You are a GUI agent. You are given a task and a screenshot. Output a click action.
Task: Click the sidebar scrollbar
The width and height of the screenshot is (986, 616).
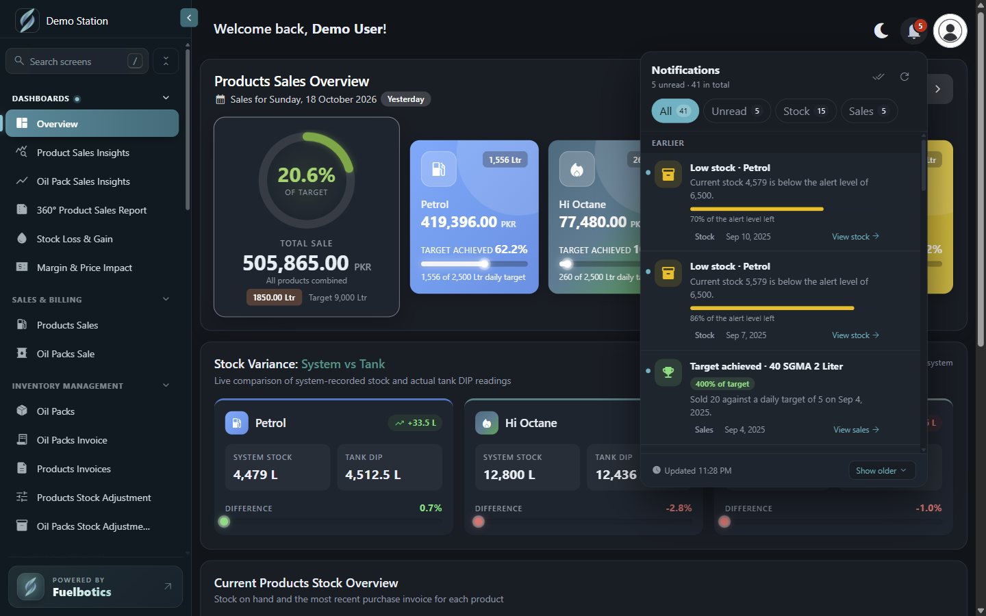point(187,130)
